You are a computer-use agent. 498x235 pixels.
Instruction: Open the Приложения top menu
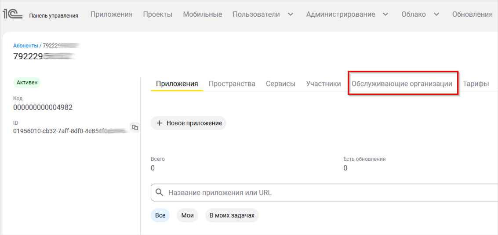pos(112,14)
